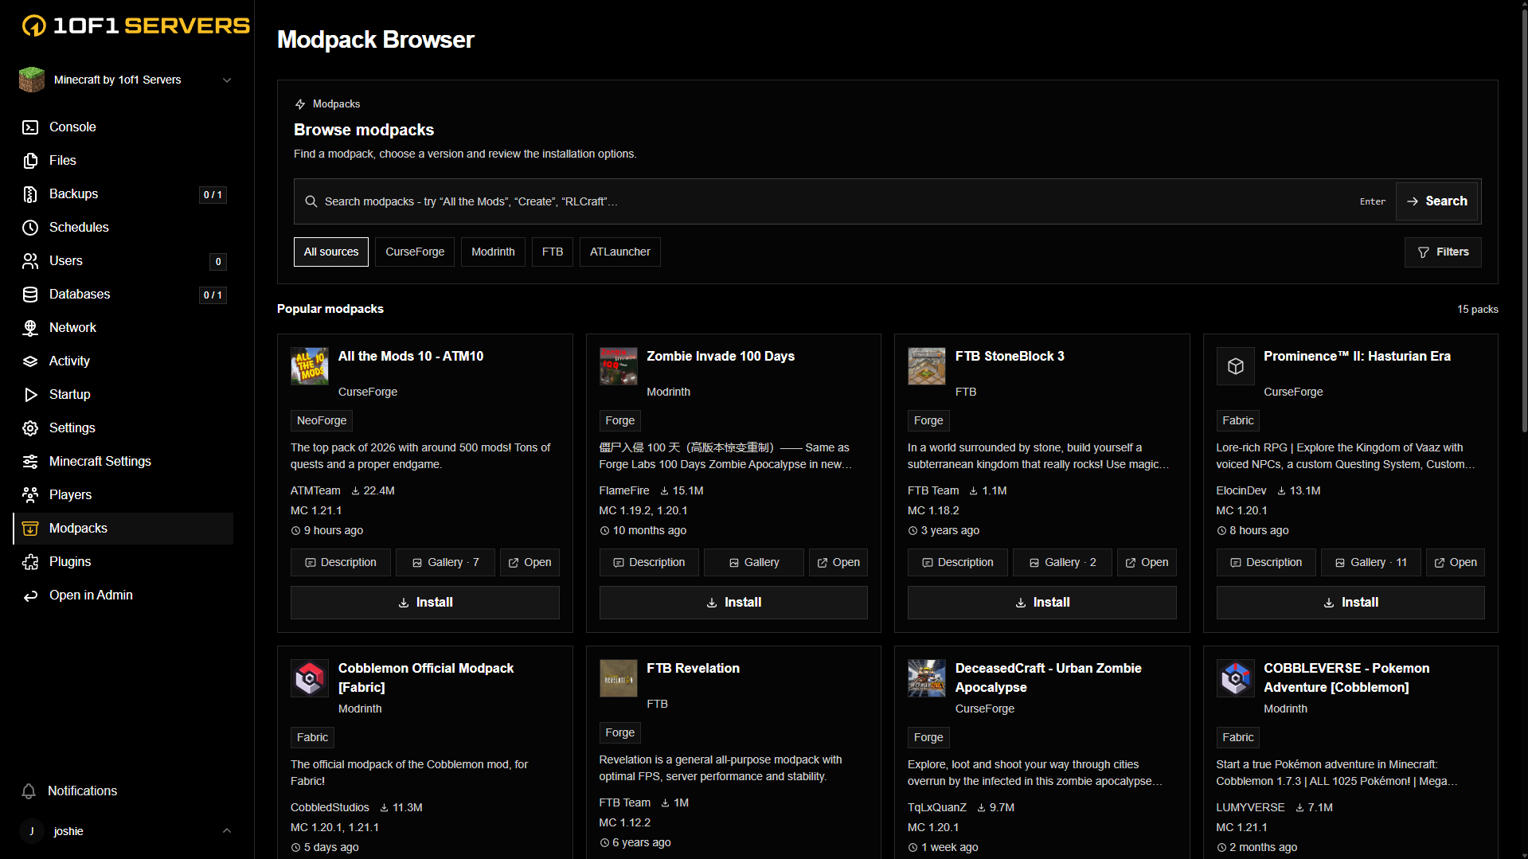Image resolution: width=1528 pixels, height=859 pixels.
Task: Select the CurseForge source filter
Action: pos(415,252)
